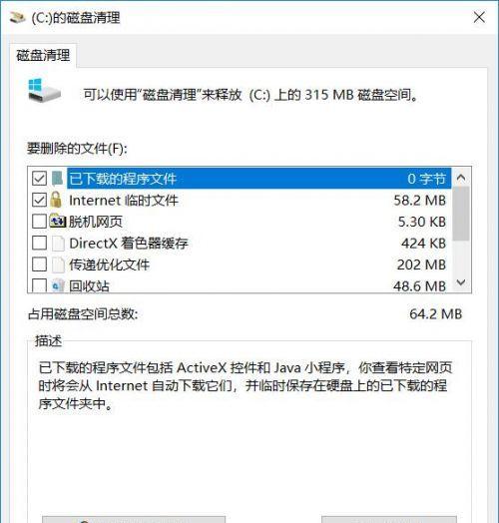Close the (C:)的磁盘清理 dialog window

click(479, 17)
